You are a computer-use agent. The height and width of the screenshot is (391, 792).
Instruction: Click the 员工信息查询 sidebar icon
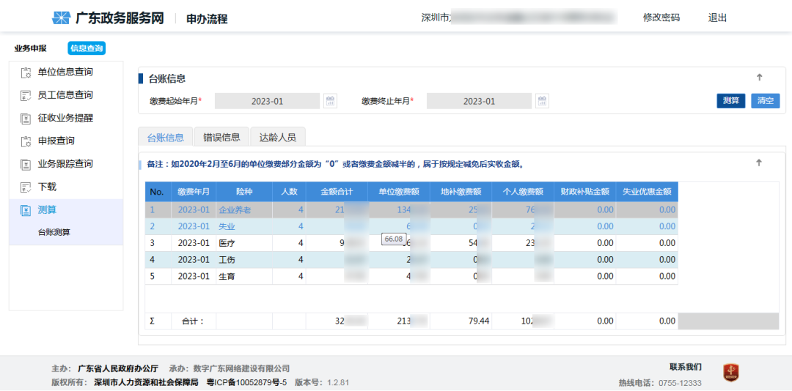(26, 95)
